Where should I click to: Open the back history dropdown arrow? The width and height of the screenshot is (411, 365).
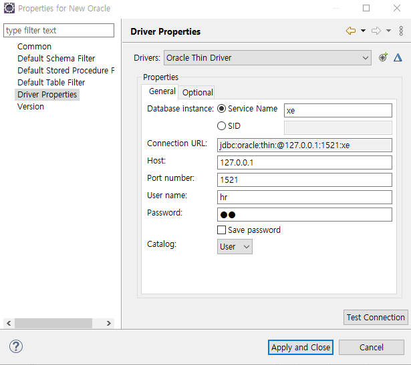click(x=363, y=31)
